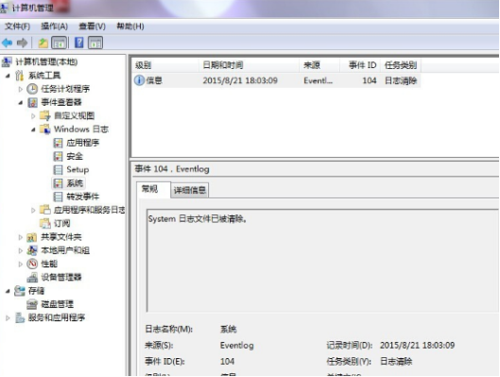Toggle the Show/Hide Console Tree icon

click(60, 43)
